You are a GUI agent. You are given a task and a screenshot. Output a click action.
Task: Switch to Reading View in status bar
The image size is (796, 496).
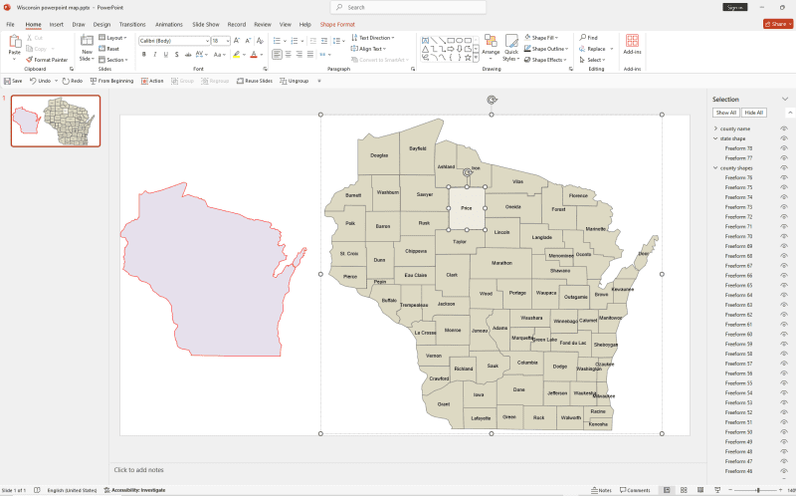[700, 490]
